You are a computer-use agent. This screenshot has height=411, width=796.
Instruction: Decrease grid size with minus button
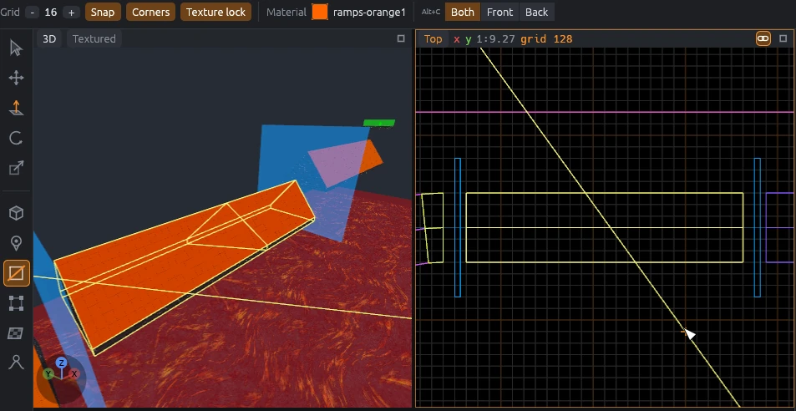click(32, 13)
